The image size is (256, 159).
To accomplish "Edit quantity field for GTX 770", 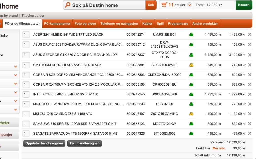I will (26, 55).
